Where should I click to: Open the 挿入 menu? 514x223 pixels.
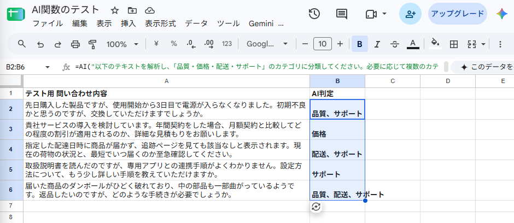tap(128, 24)
